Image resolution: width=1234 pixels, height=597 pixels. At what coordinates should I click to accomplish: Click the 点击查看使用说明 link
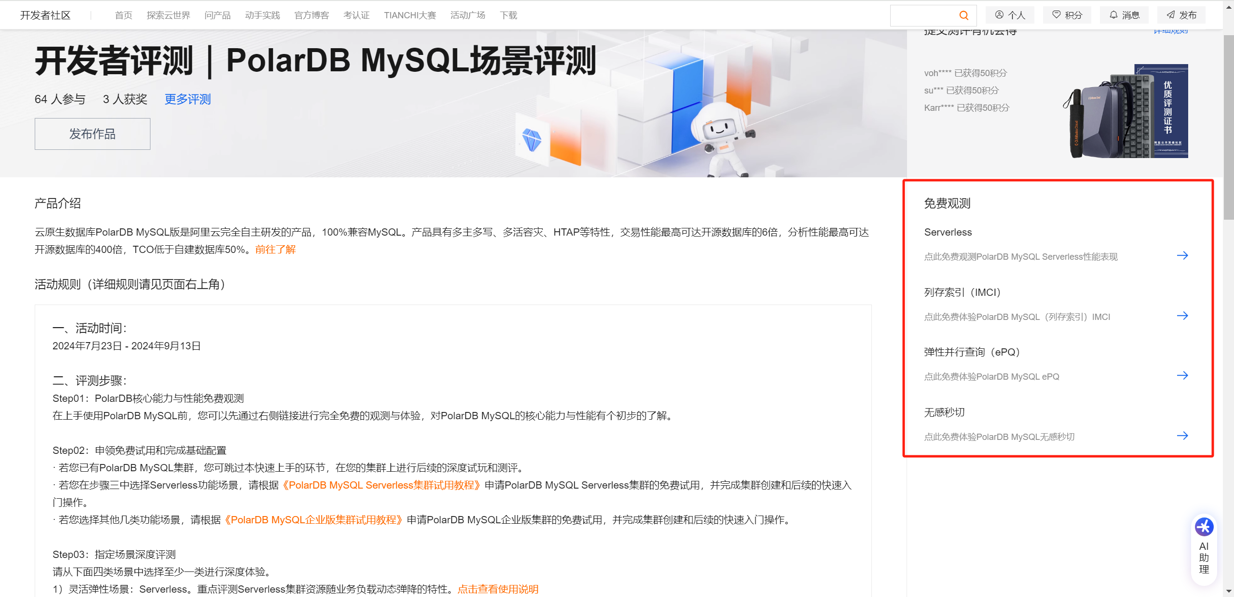coord(498,589)
